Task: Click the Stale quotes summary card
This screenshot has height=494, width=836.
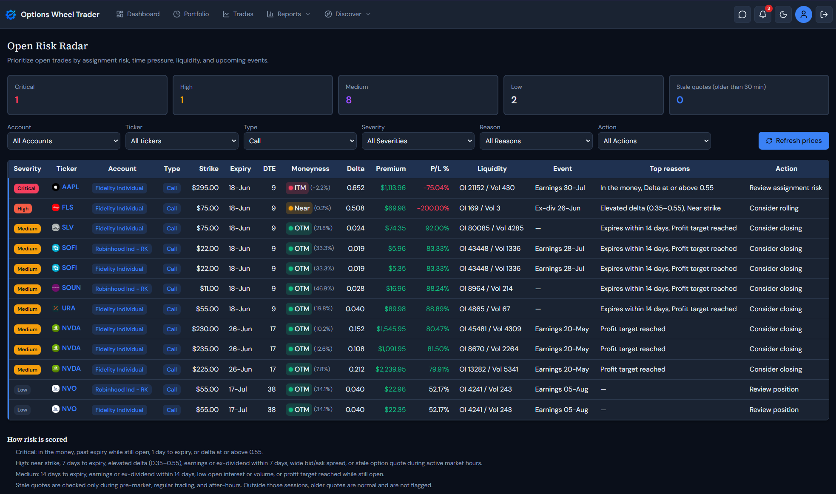Action: 749,95
